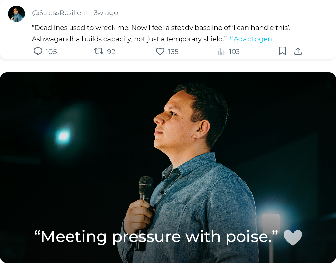Open the @StressResilient profile handle
This screenshot has height=263, width=336.
tap(60, 13)
